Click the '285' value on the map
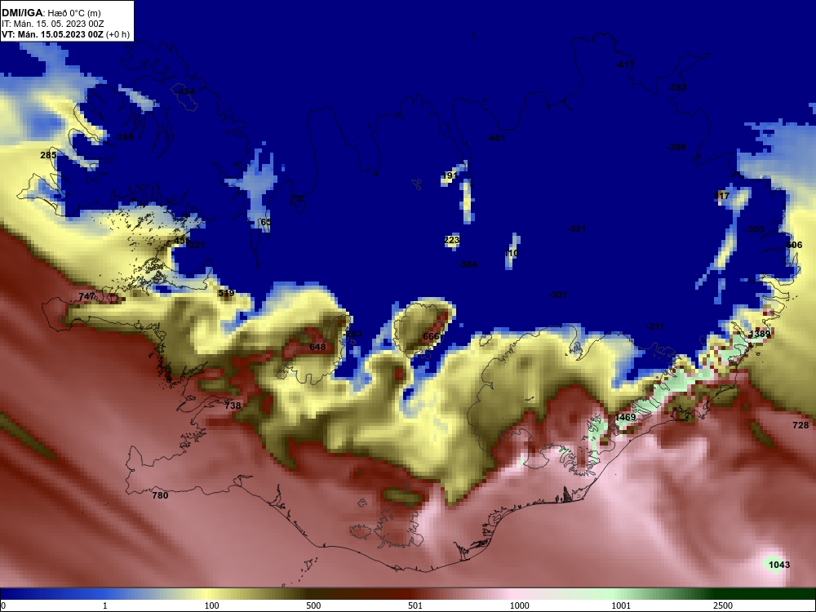The width and height of the screenshot is (816, 612). pos(48,155)
